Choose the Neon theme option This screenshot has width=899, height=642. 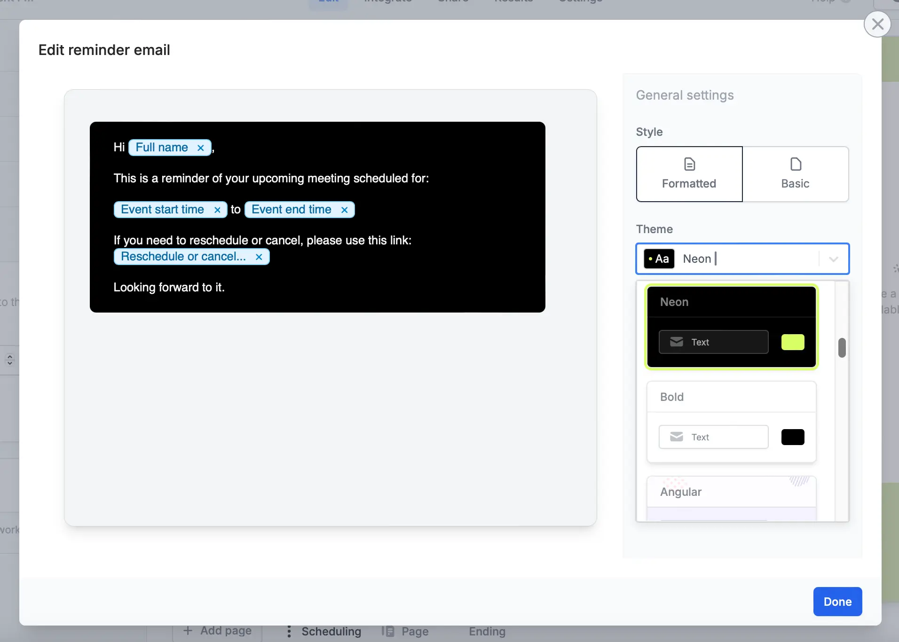(x=732, y=327)
